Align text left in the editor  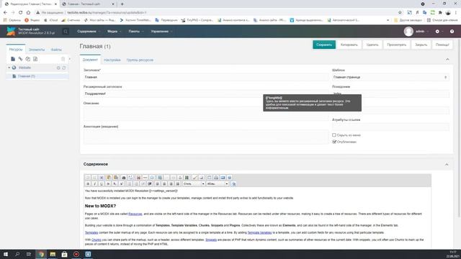click(x=158, y=184)
